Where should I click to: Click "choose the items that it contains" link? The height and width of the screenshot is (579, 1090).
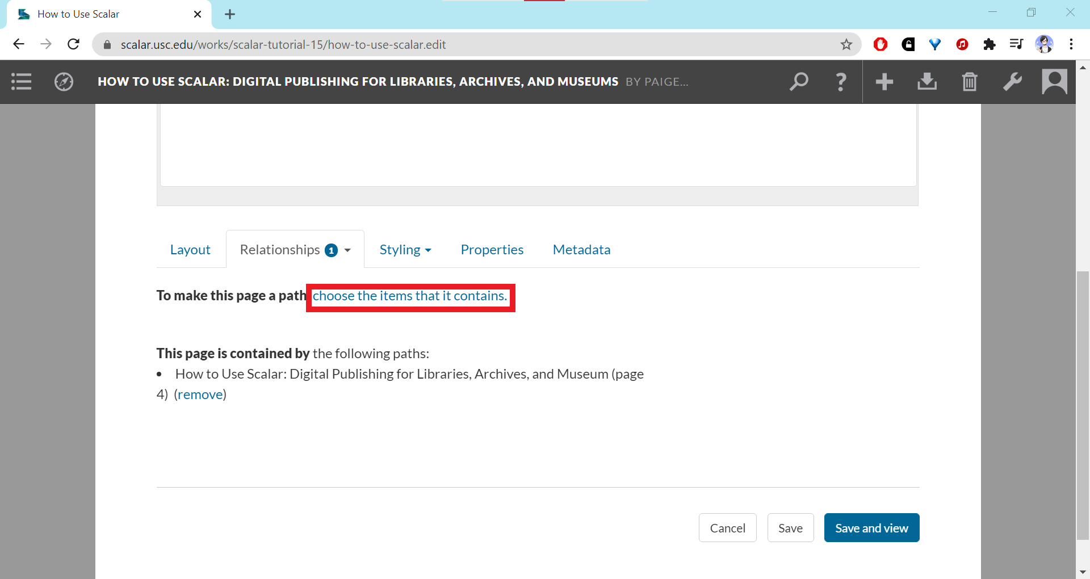point(409,296)
